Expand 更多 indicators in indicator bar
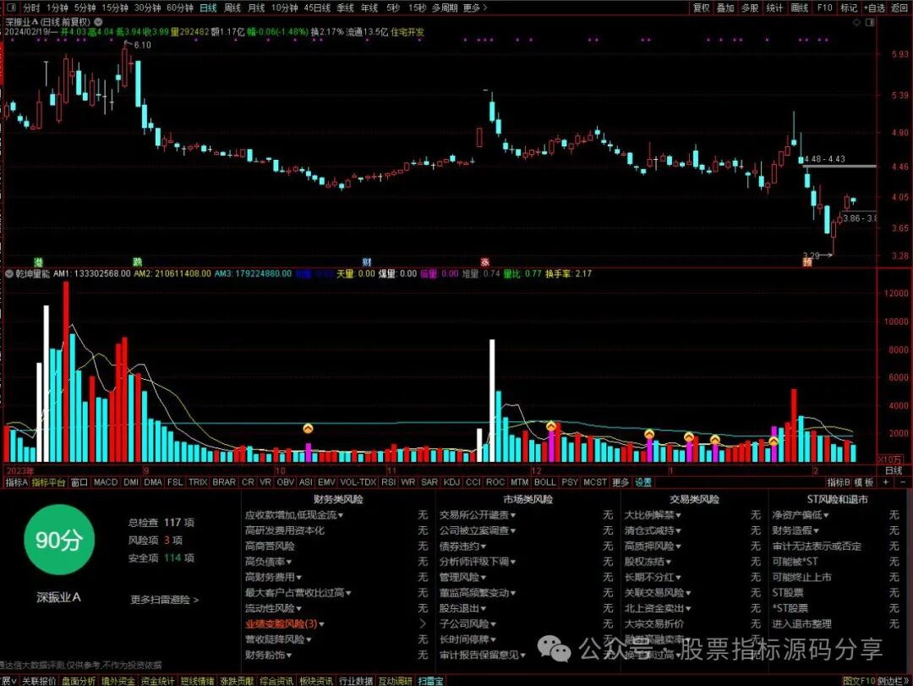 (621, 482)
